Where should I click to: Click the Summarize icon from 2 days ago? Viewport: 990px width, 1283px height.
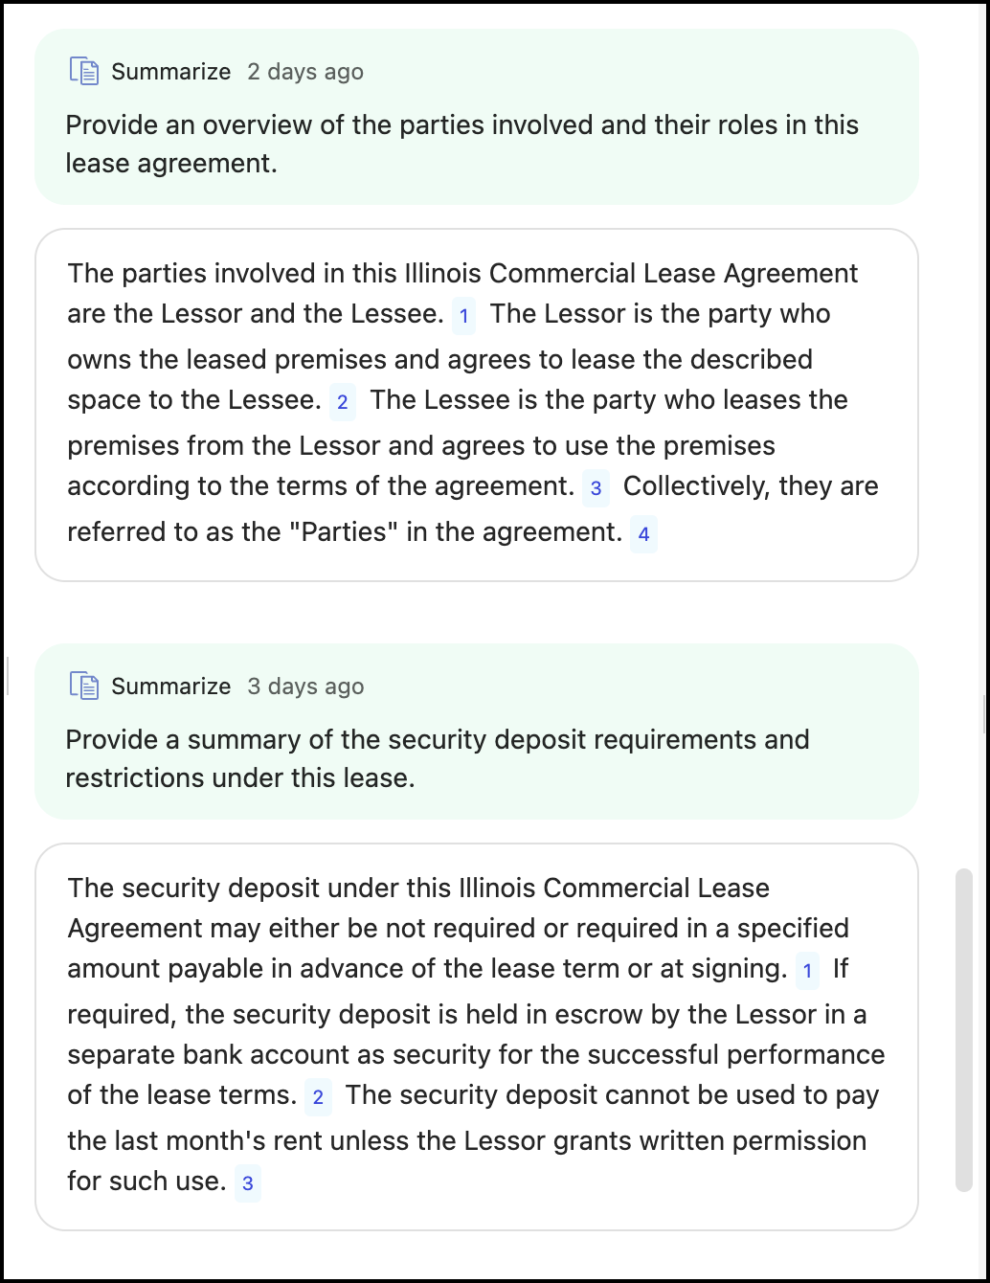[84, 72]
